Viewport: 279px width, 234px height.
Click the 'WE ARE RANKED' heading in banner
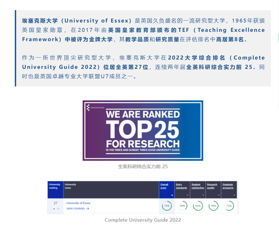(143, 114)
